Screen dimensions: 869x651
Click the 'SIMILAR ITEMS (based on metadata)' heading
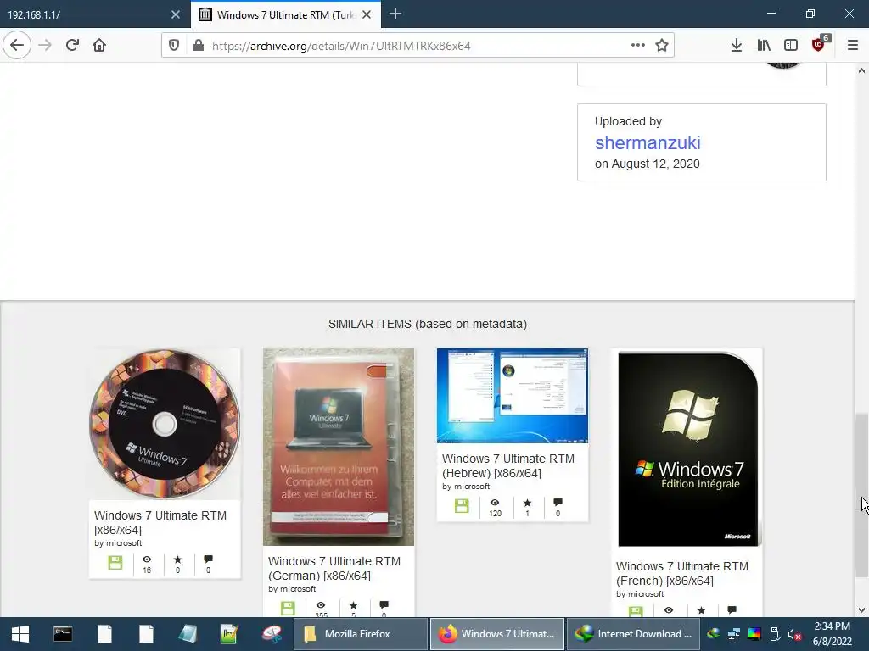coord(428,324)
